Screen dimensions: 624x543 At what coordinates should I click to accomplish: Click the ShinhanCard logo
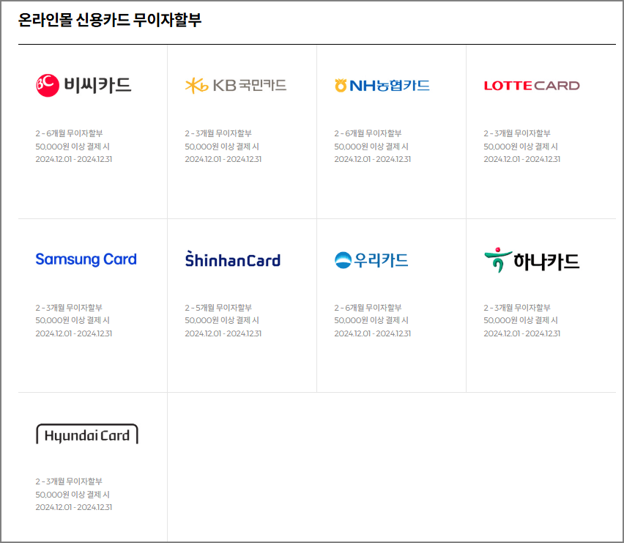pyautogui.click(x=232, y=259)
